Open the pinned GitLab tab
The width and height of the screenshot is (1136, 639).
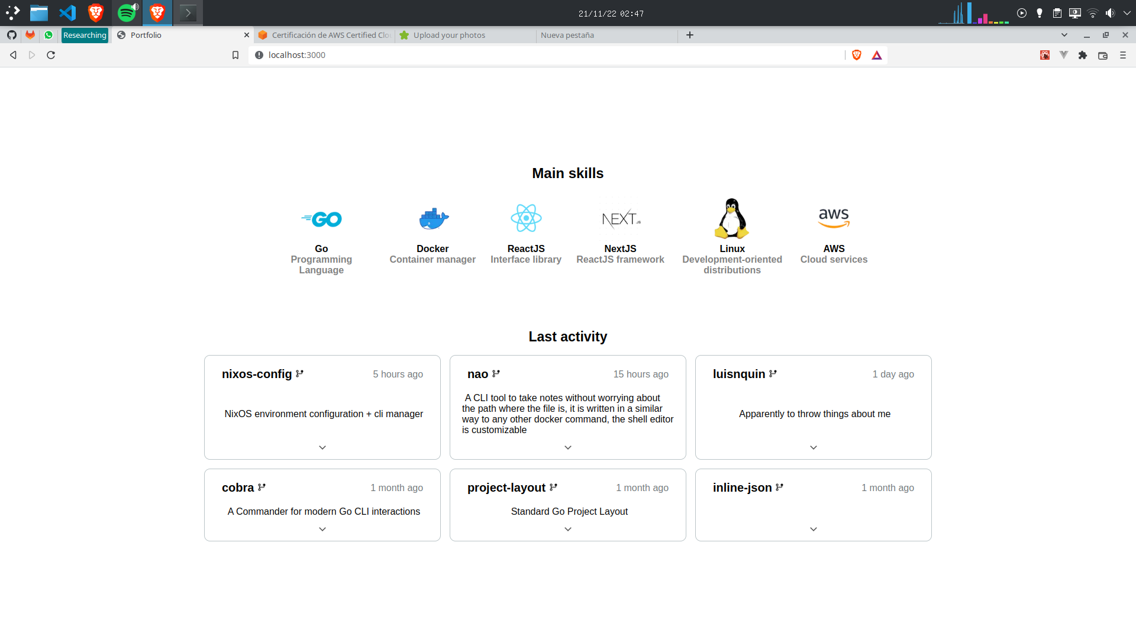[x=30, y=35]
